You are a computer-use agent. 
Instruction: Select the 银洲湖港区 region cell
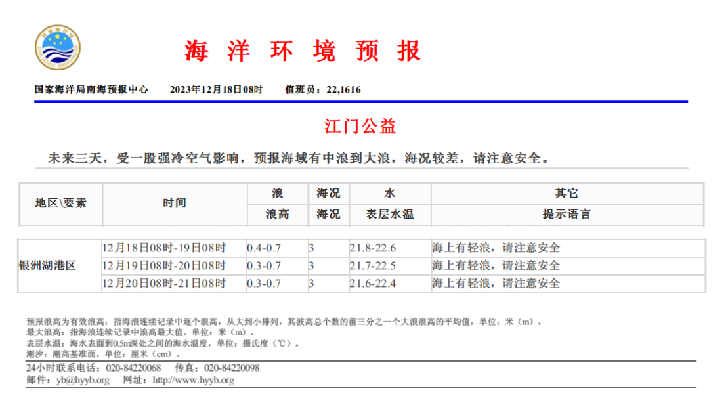(x=47, y=266)
